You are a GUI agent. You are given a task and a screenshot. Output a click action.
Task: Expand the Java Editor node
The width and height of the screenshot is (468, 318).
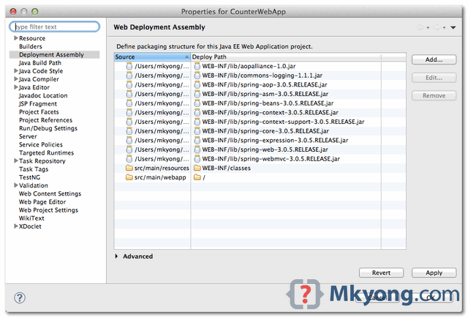16,87
